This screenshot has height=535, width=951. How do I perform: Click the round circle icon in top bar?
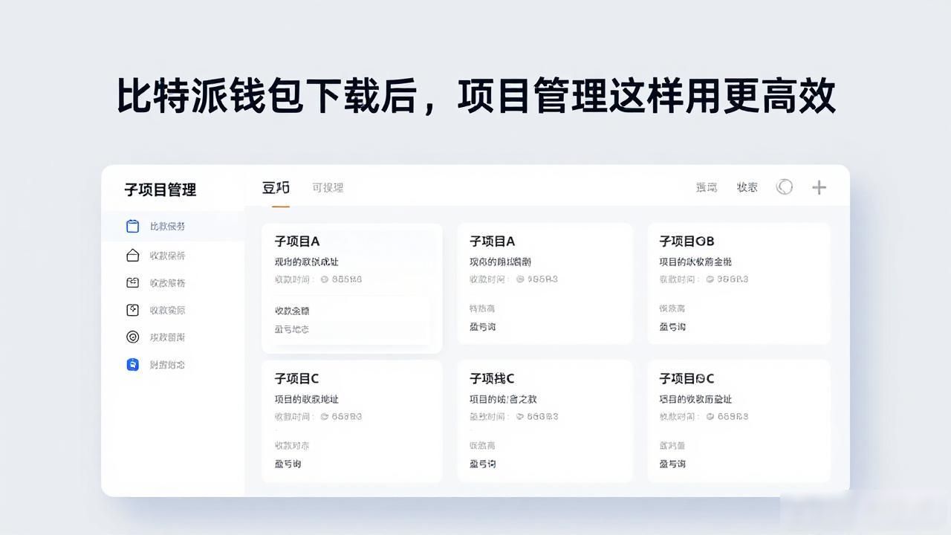[x=785, y=187]
